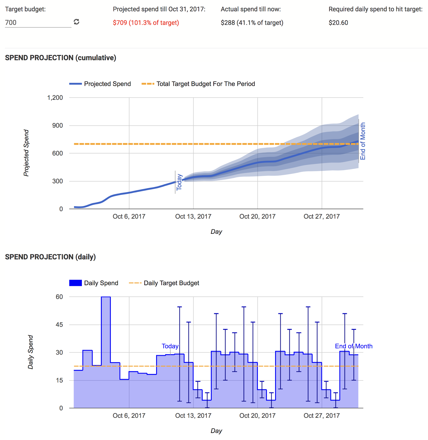Click the Projected Spend legend line swatch
This screenshot has height=440, width=428.
tap(75, 84)
